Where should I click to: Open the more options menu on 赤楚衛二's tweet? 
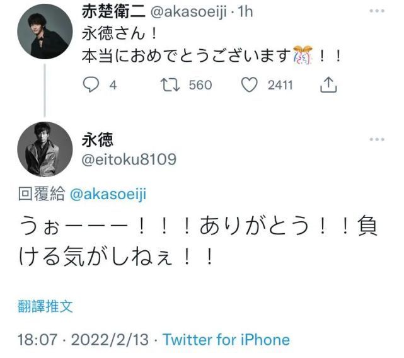point(376,11)
